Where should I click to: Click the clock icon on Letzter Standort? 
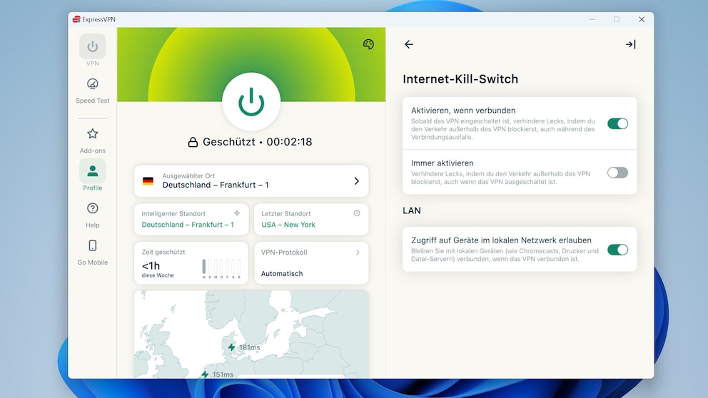(357, 213)
